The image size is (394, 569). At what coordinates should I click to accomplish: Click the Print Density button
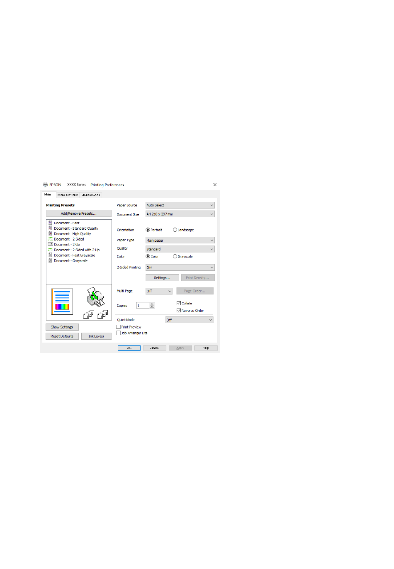tap(197, 277)
